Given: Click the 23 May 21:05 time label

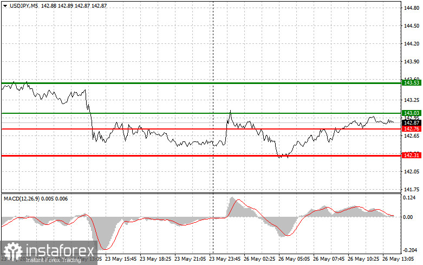Looking at the screenshot, I should [190, 259].
